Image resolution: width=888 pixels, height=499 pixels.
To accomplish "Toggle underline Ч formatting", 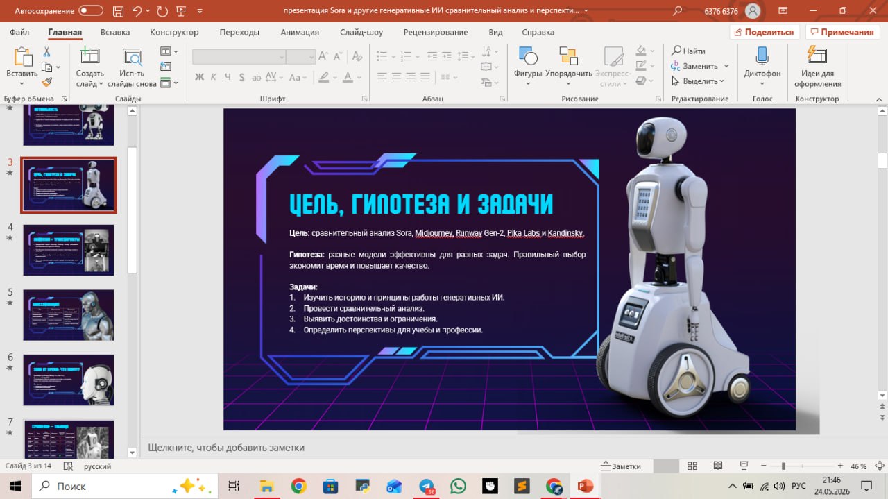I will coord(229,78).
